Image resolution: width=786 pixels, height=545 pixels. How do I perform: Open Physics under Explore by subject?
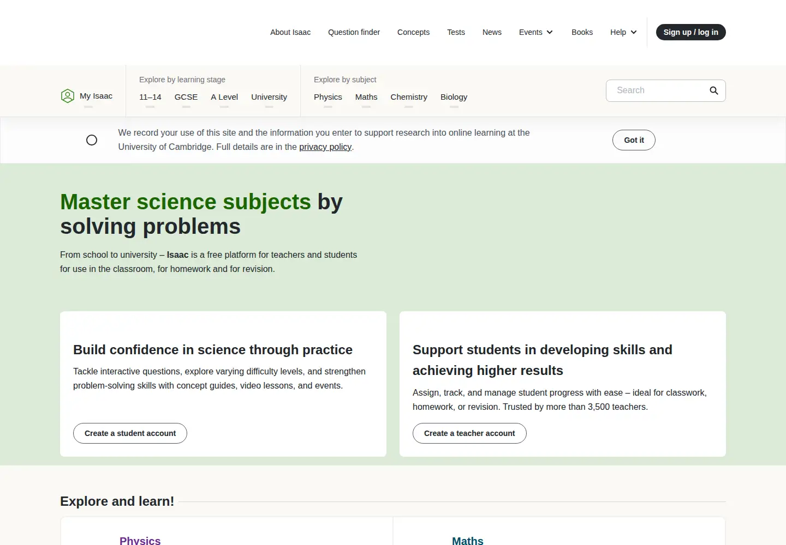click(328, 97)
